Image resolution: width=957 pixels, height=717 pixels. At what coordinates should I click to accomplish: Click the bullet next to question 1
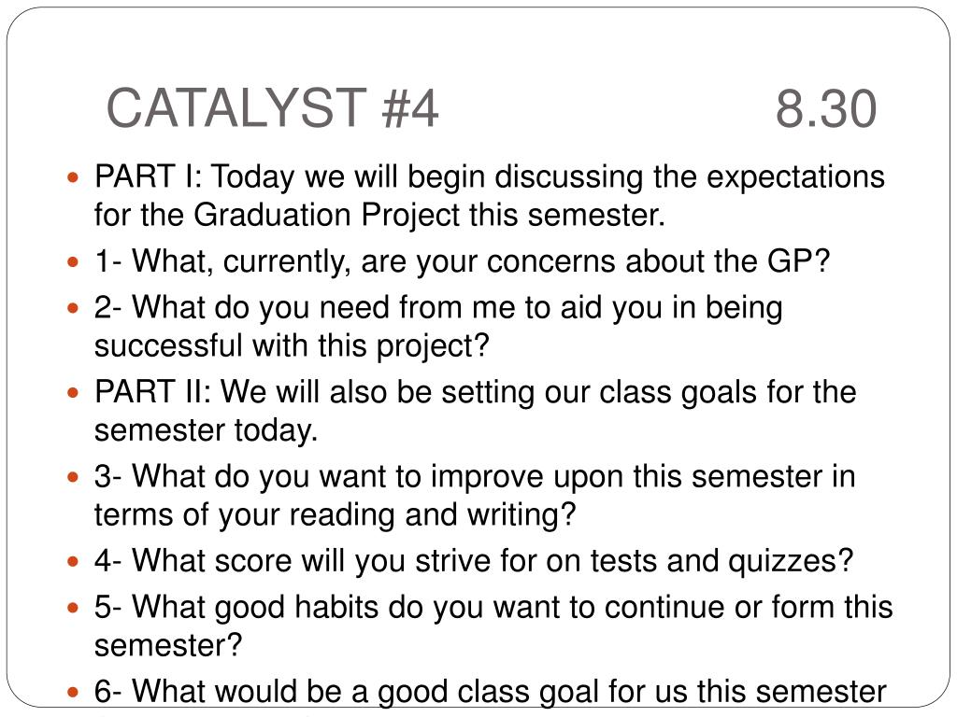[73, 262]
